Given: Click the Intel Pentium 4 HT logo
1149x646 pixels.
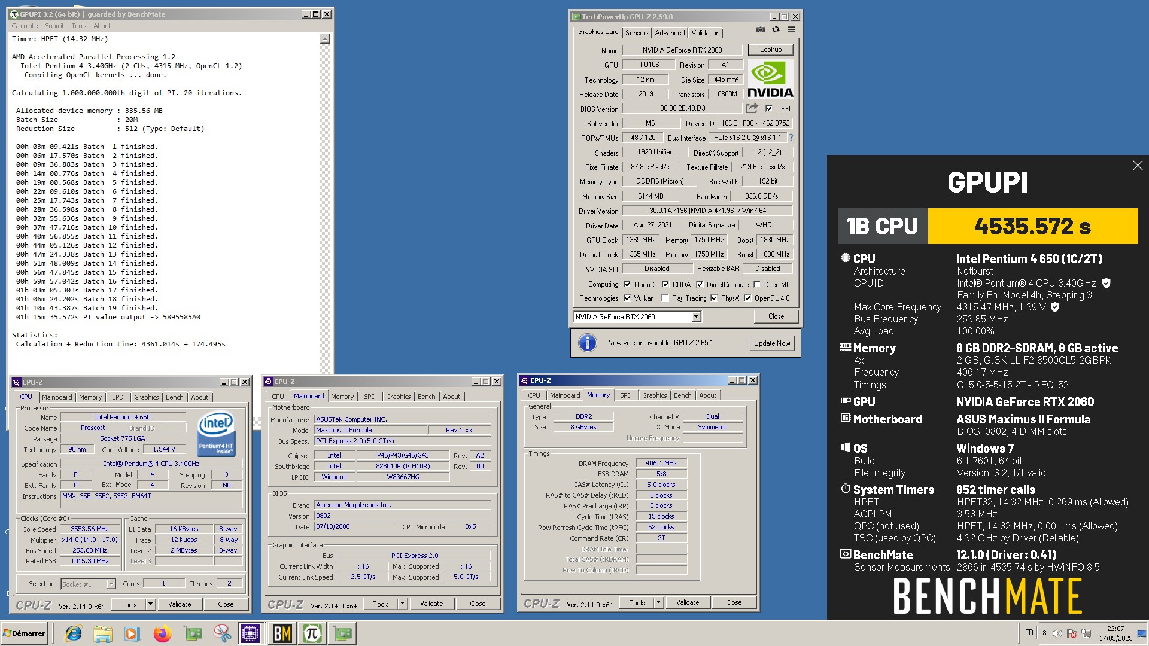Looking at the screenshot, I should tap(216, 434).
